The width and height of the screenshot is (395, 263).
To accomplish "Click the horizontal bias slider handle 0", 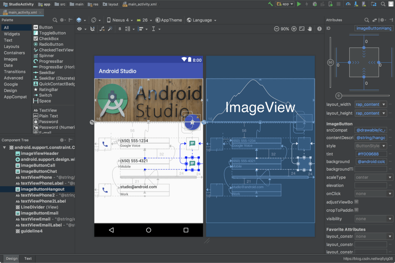I will click(339, 95).
